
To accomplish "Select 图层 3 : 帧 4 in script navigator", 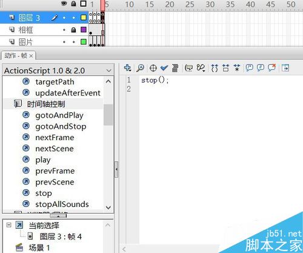I will 61,236.
